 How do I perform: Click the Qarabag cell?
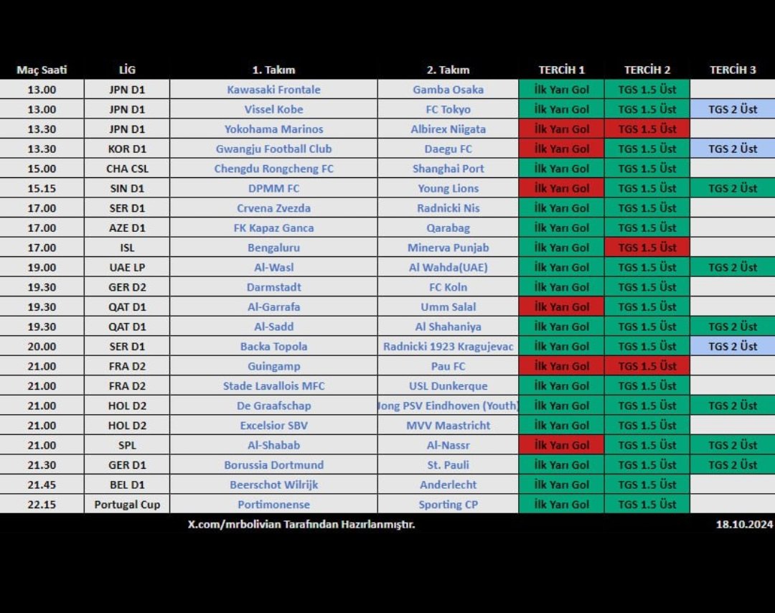(448, 228)
